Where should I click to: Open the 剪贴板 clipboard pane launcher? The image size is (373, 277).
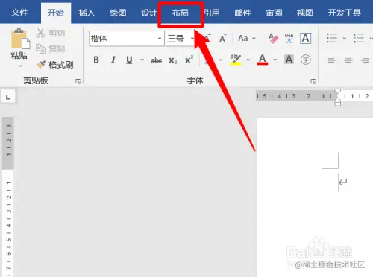(78, 81)
